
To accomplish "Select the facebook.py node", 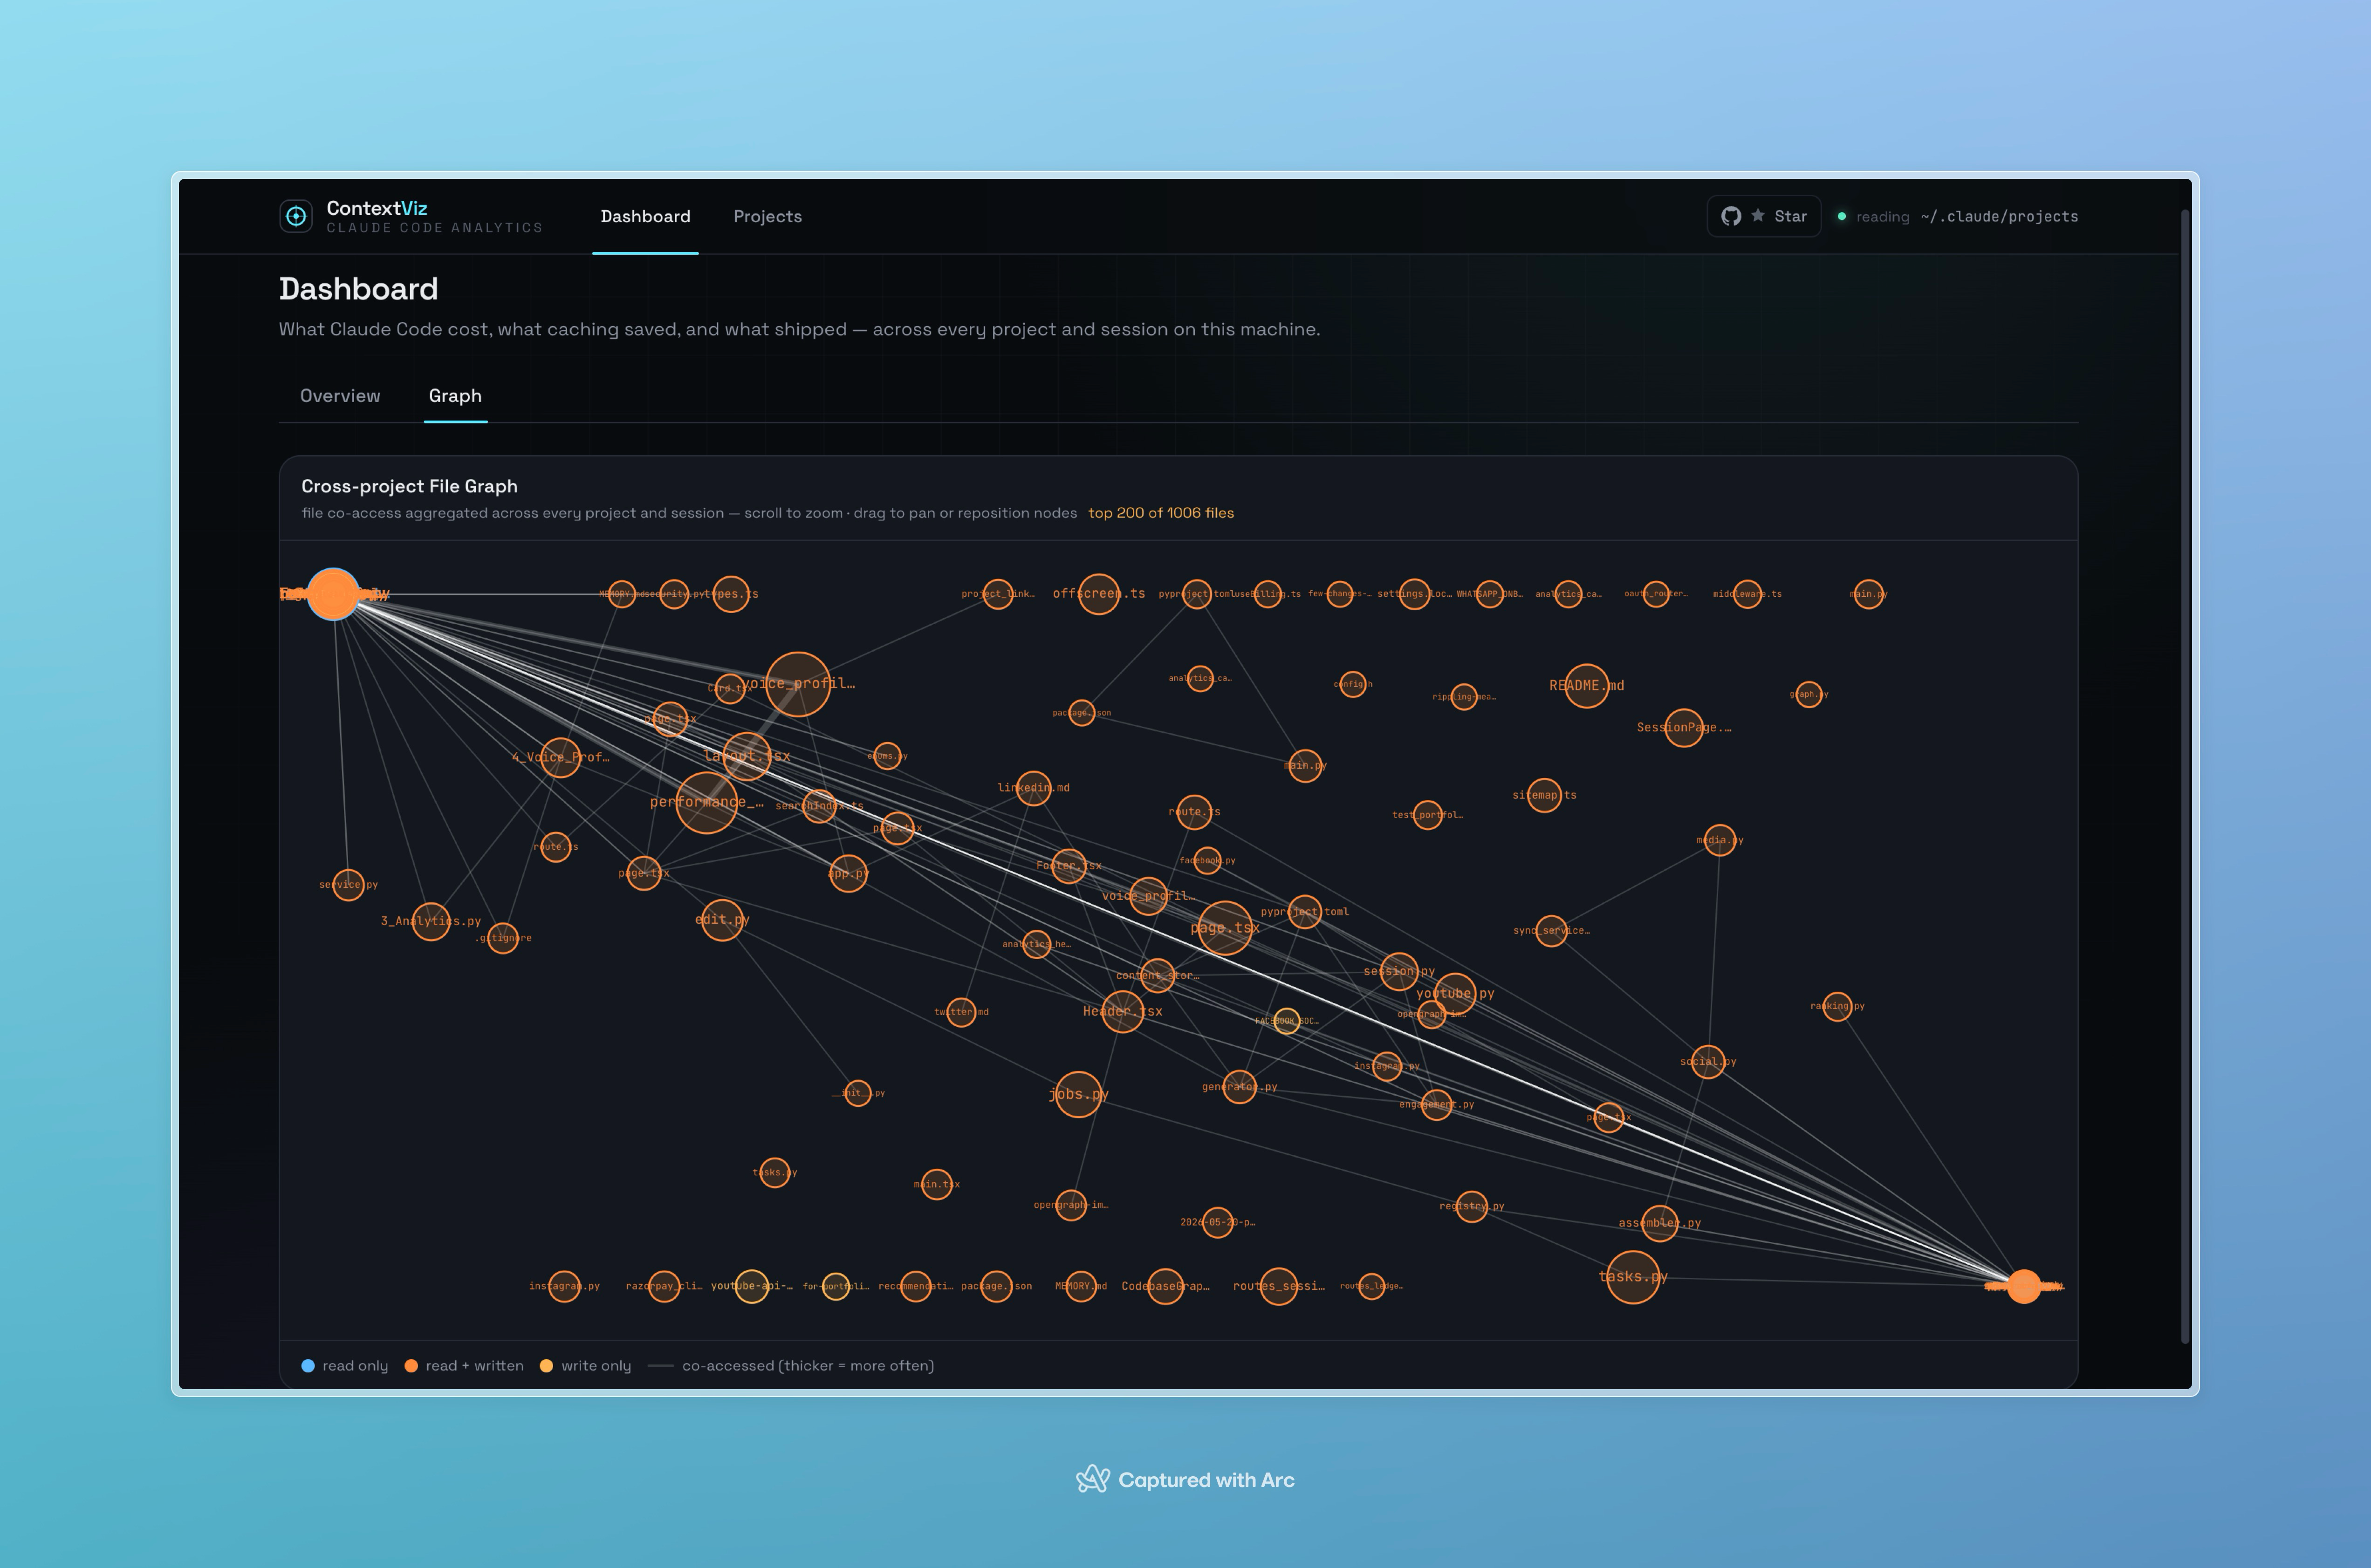I will click(1206, 860).
